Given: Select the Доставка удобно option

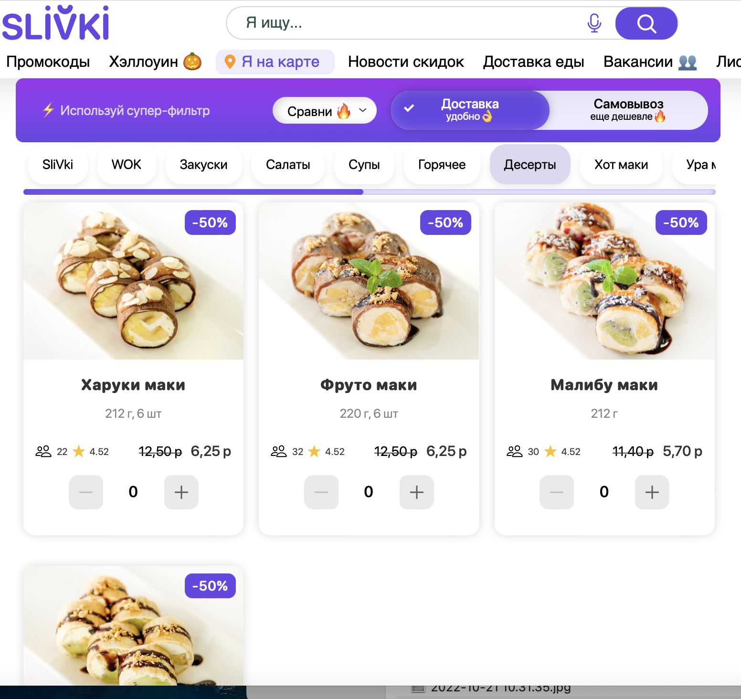Looking at the screenshot, I should click(x=470, y=110).
